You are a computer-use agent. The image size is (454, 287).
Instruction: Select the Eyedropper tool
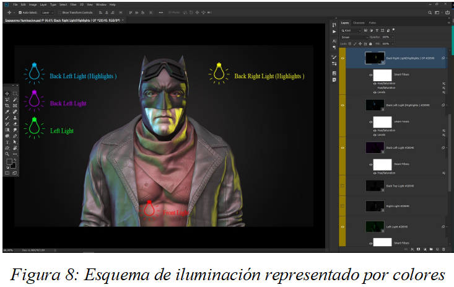click(x=7, y=112)
